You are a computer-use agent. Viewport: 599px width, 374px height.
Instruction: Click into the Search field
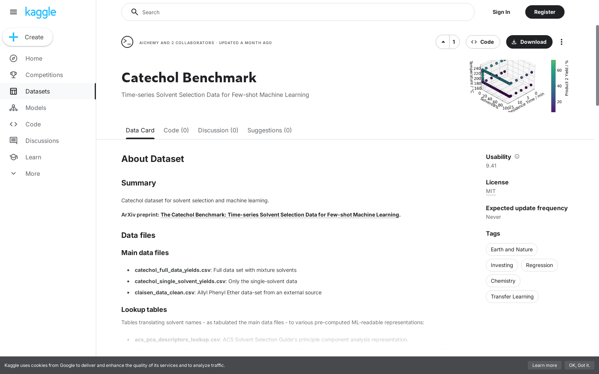(x=298, y=12)
